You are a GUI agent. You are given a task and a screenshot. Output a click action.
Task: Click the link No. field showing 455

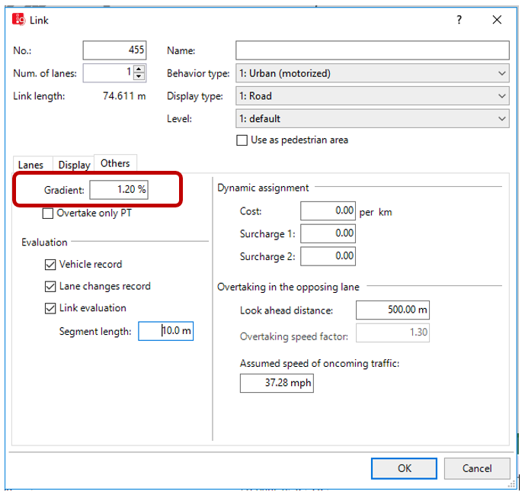(x=114, y=50)
